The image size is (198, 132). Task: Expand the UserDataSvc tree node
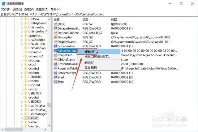pyautogui.click(x=22, y=106)
